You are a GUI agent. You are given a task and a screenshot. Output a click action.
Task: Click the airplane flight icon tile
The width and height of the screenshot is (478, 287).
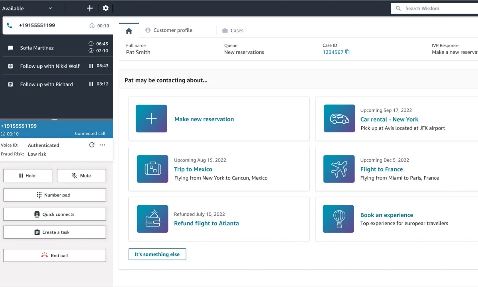click(x=339, y=169)
